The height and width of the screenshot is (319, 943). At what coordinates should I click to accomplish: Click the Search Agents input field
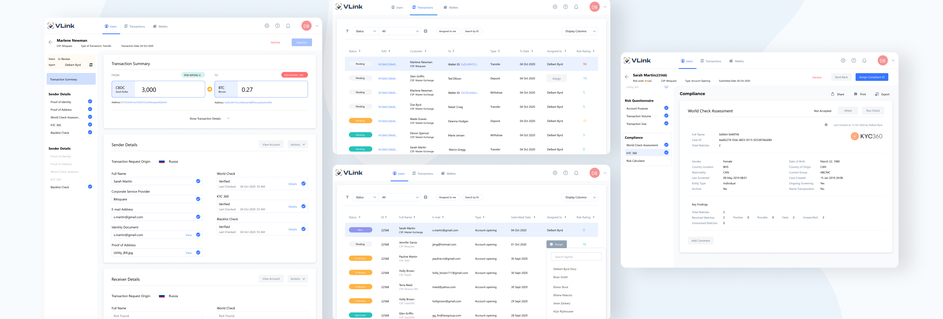(x=576, y=257)
